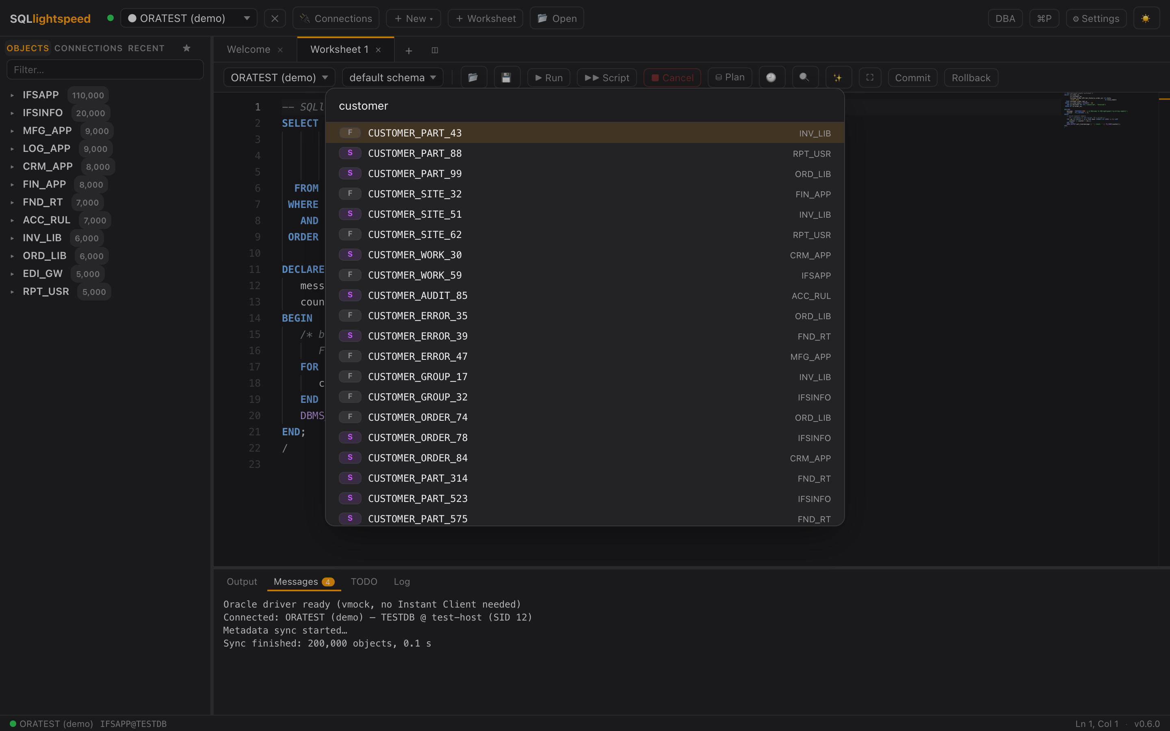Open Settings
This screenshot has height=731, width=1170.
tap(1096, 18)
